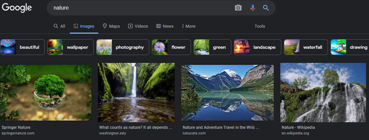Open Springer Nature tree globe image
Image resolution: width=369 pixels, height=140 pixels.
point(46,93)
